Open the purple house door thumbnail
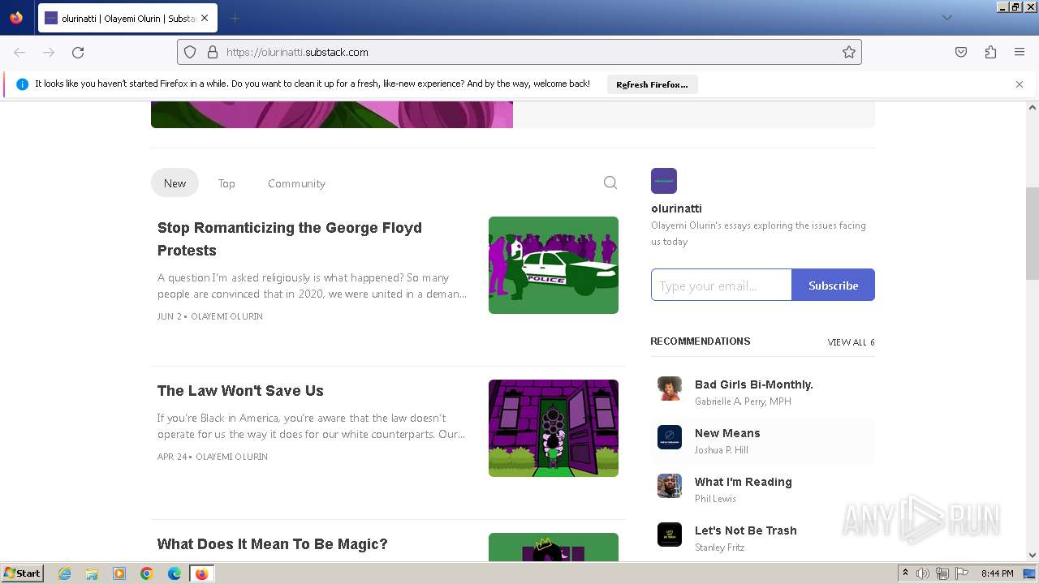The image size is (1039, 584). pos(554,428)
